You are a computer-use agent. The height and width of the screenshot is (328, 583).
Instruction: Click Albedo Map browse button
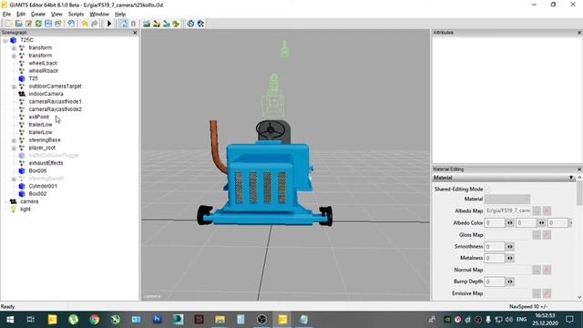(537, 210)
